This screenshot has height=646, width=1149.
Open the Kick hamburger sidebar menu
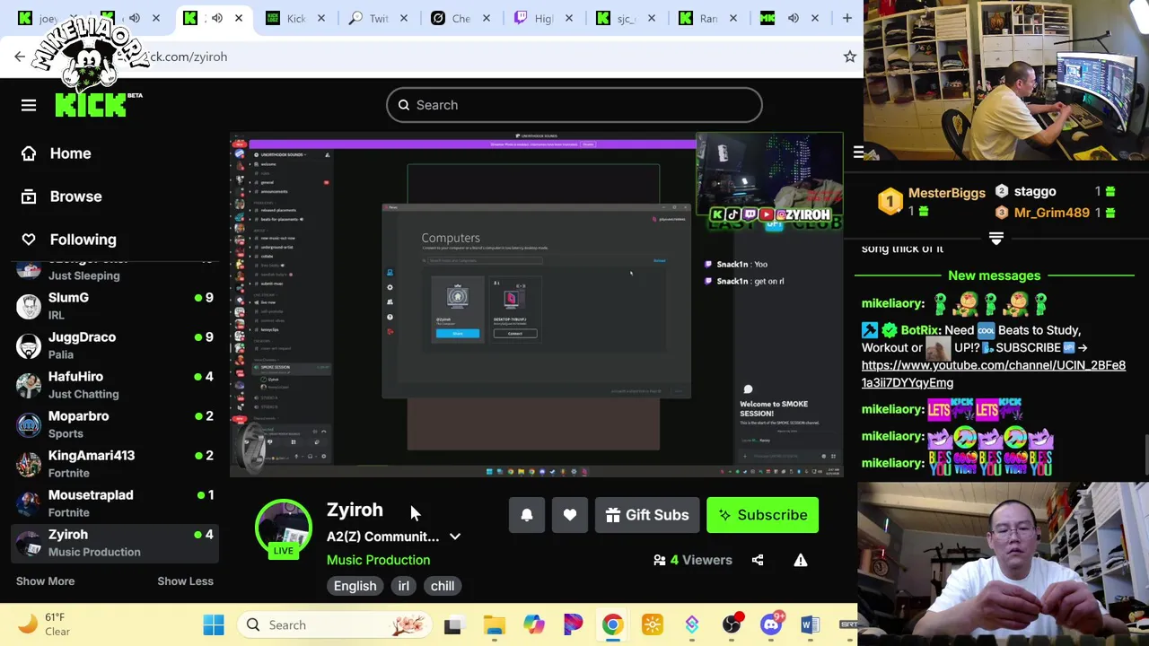29,105
